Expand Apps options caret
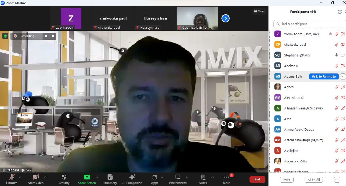This screenshot has width=346, height=186. pos(162,177)
